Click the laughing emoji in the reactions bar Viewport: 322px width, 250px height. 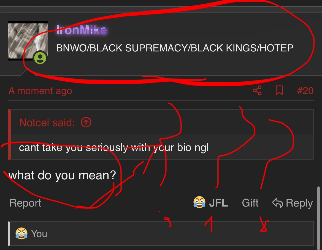[x=21, y=233]
